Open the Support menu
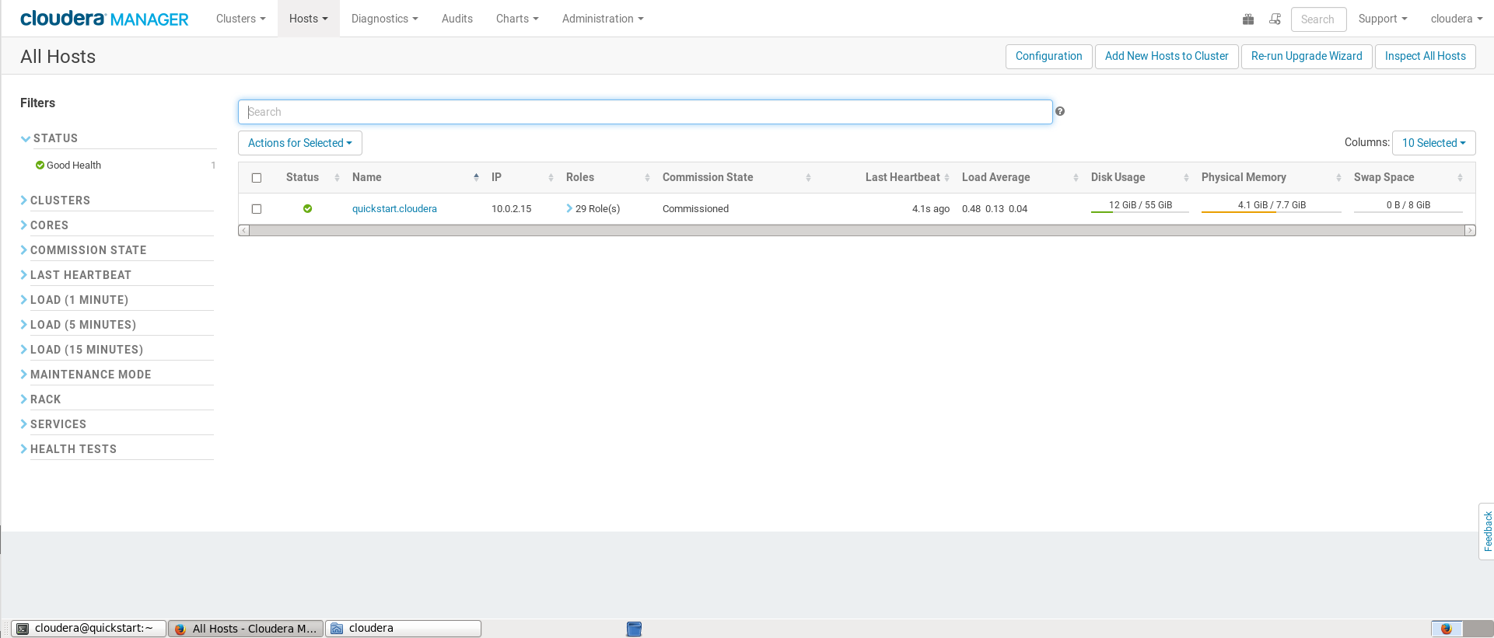The width and height of the screenshot is (1494, 638). pyautogui.click(x=1383, y=19)
